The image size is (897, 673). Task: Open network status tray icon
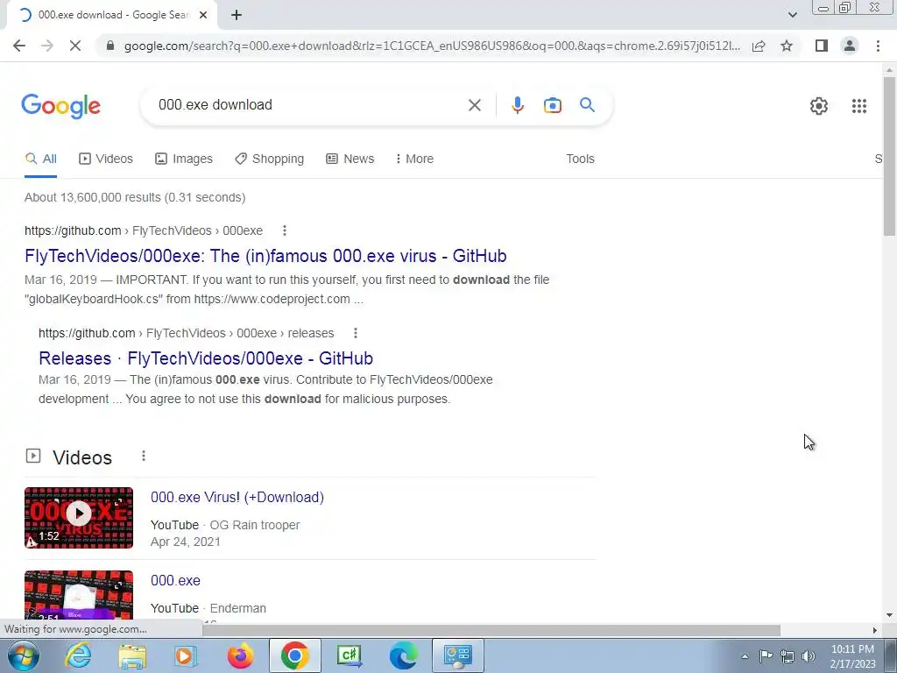coord(788,656)
